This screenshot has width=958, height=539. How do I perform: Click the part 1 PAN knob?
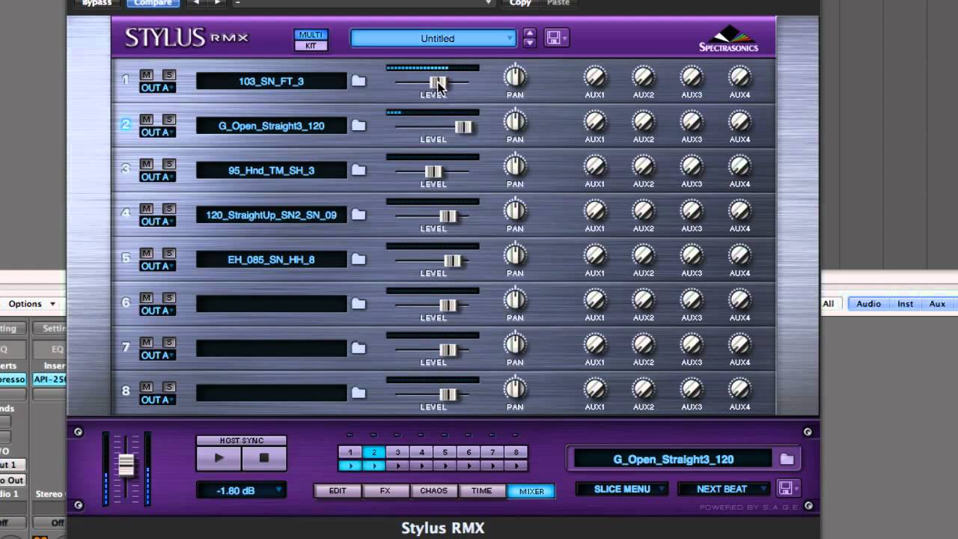pyautogui.click(x=515, y=76)
